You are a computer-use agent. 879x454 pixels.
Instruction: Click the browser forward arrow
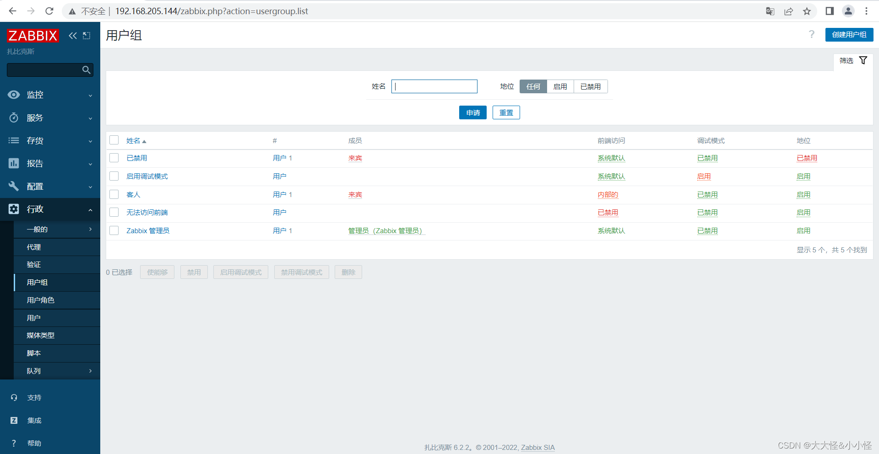(31, 11)
